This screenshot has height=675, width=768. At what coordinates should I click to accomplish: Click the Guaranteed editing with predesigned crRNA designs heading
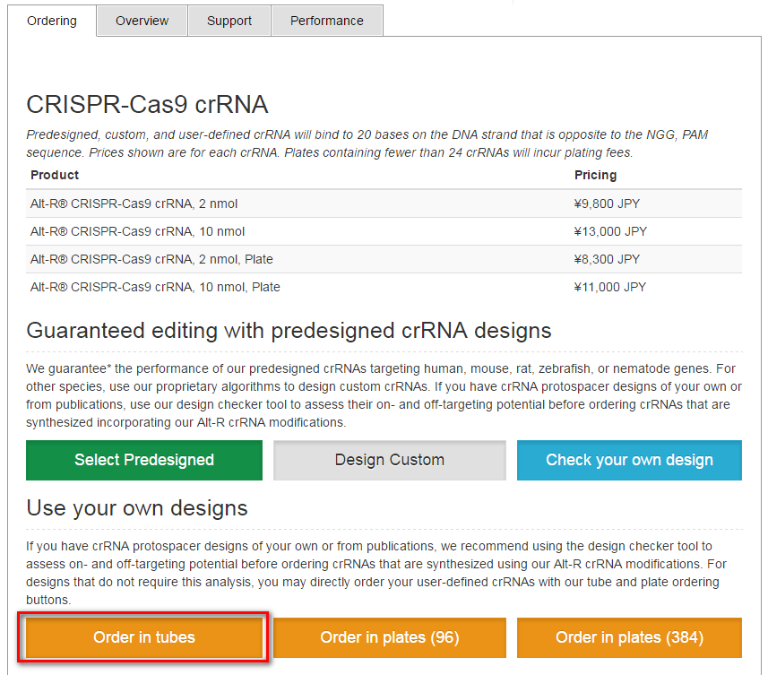[289, 331]
